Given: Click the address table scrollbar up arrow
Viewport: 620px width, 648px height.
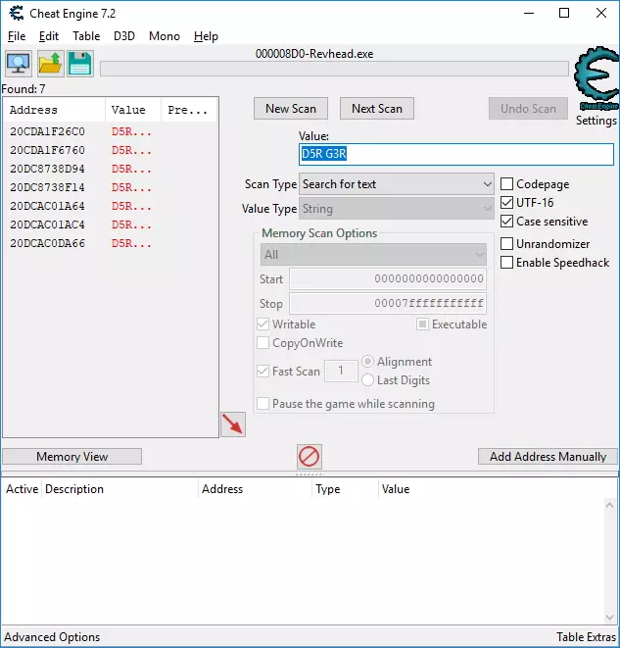Looking at the screenshot, I should 609,505.
